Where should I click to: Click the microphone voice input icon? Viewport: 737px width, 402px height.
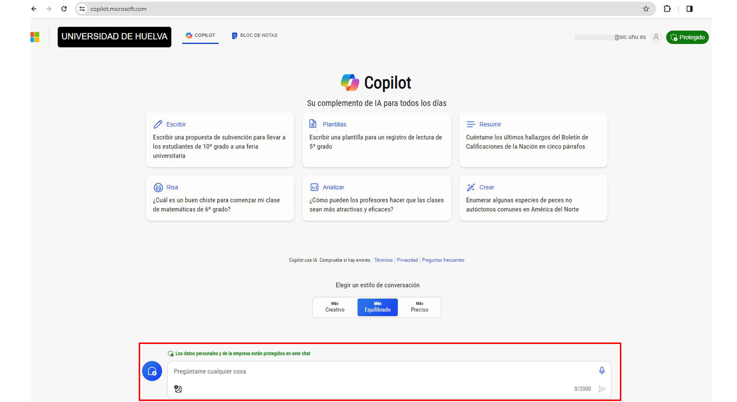coord(602,370)
